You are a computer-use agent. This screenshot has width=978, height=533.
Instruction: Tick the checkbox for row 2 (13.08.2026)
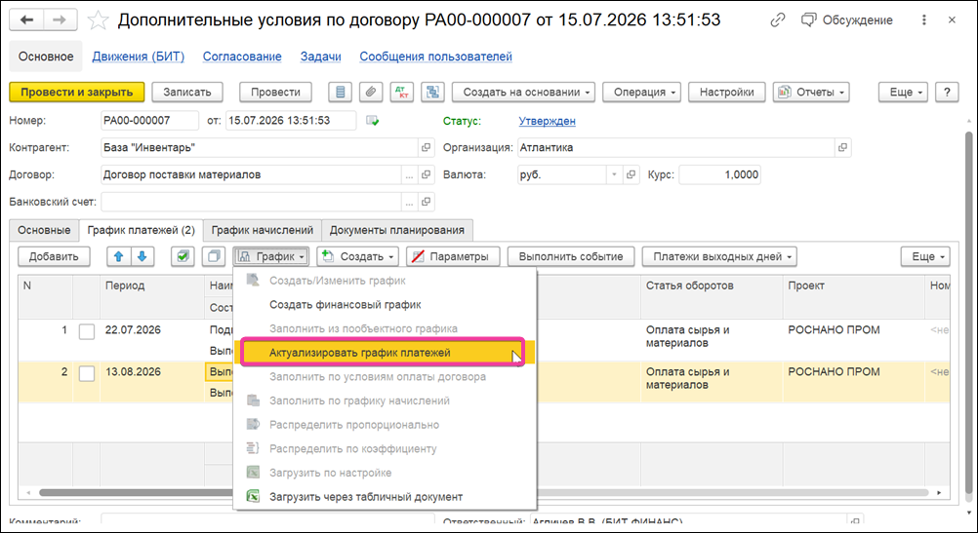click(87, 373)
